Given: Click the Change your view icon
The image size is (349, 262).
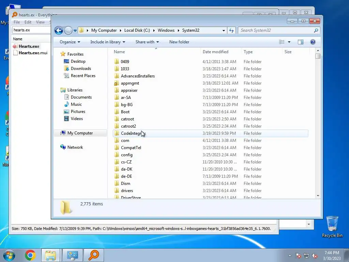Looking at the screenshot, I should pos(282,42).
